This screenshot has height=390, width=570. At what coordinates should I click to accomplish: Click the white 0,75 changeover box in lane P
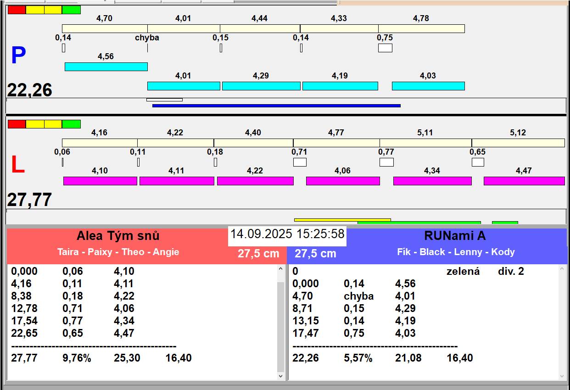(x=385, y=48)
